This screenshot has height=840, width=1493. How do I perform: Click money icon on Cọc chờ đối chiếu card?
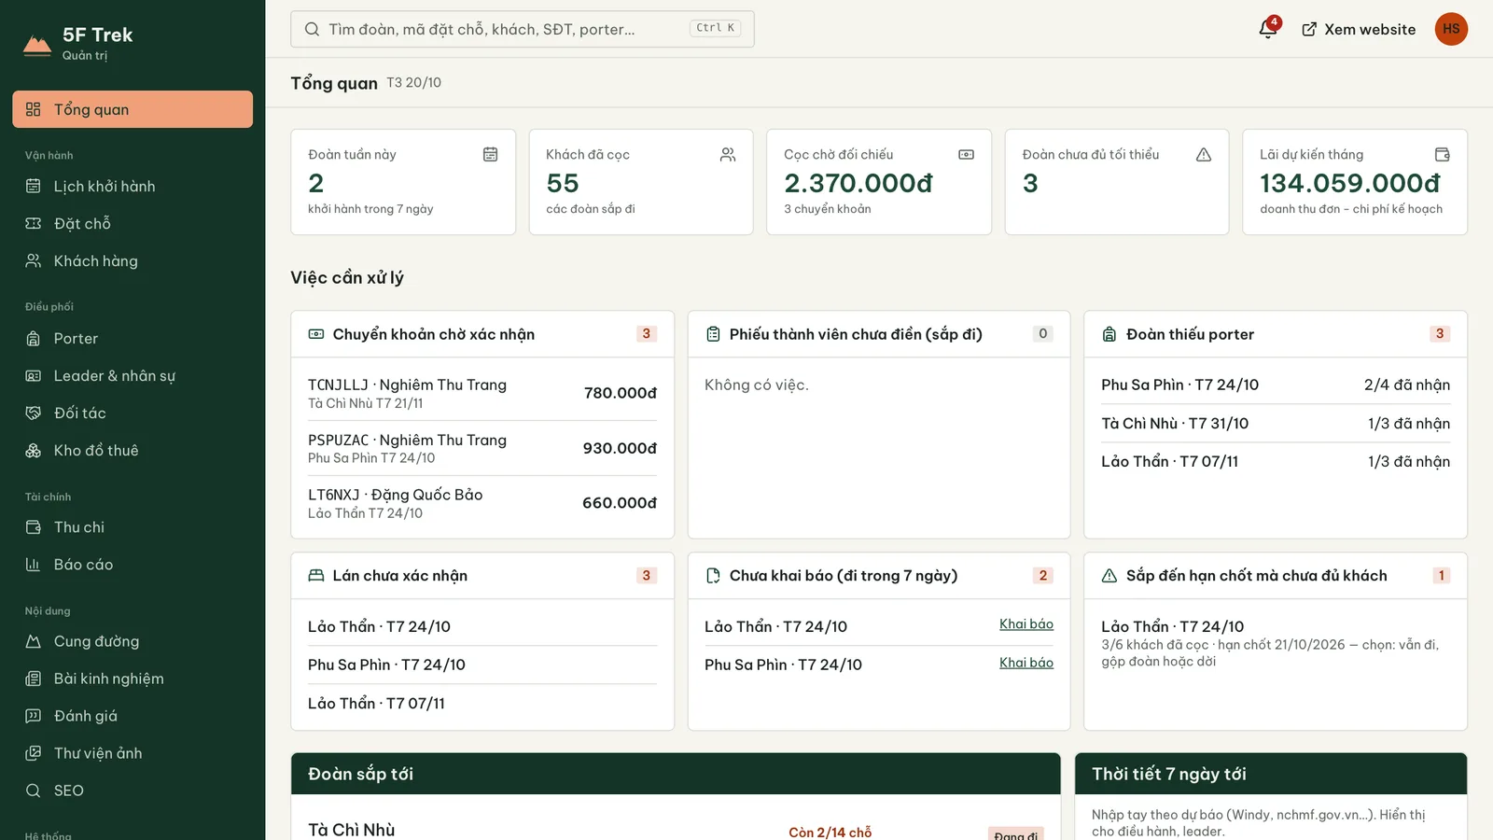[x=966, y=154]
